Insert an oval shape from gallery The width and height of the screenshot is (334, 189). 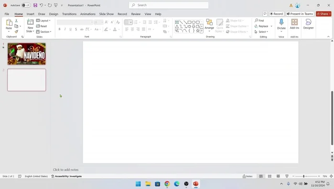pos(194,22)
